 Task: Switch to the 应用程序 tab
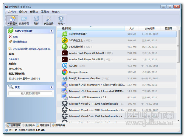tap(14, 125)
